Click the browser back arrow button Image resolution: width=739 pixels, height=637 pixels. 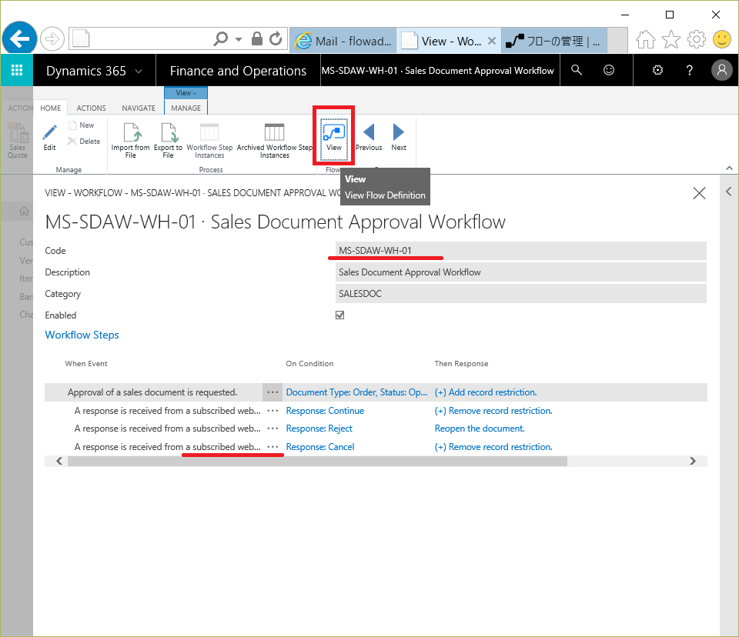(x=19, y=38)
